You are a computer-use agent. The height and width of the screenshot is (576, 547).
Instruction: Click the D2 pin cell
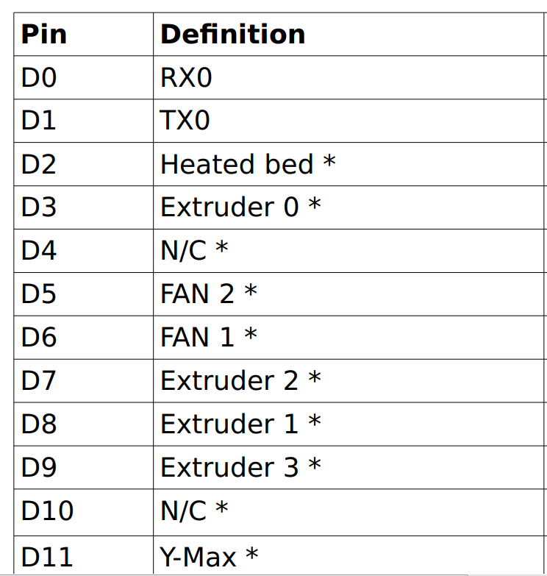[39, 164]
